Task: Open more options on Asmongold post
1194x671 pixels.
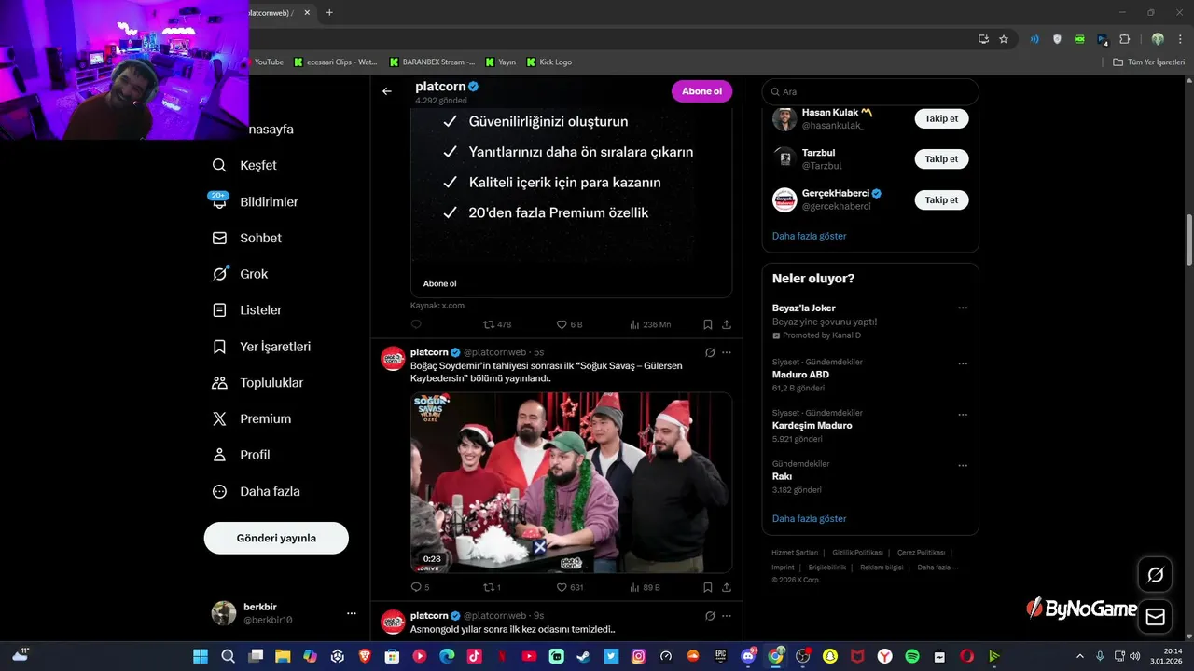Action: (727, 615)
